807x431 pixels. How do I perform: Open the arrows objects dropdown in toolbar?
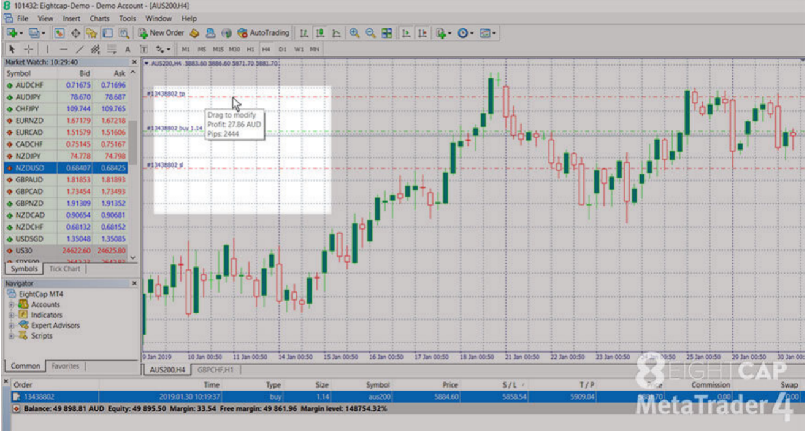(164, 49)
